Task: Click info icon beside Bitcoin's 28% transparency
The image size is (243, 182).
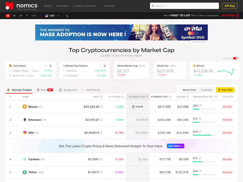Action: tap(200, 105)
